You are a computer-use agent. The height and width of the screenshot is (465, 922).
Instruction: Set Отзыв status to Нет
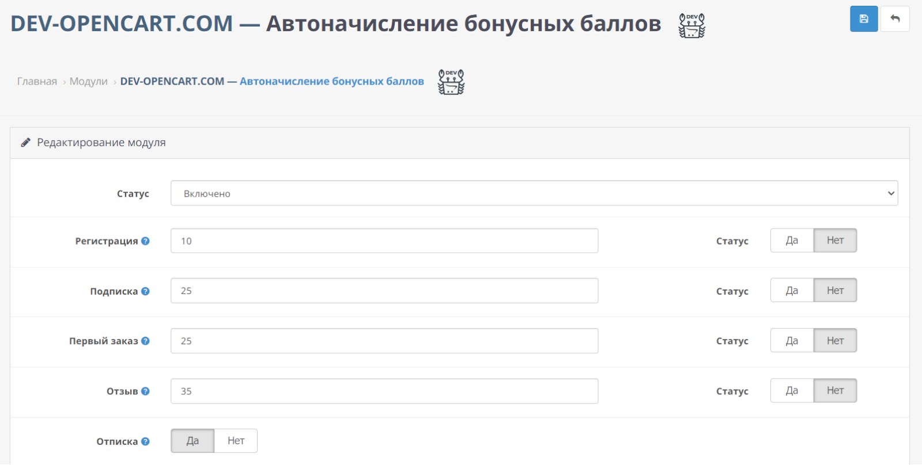click(x=835, y=391)
